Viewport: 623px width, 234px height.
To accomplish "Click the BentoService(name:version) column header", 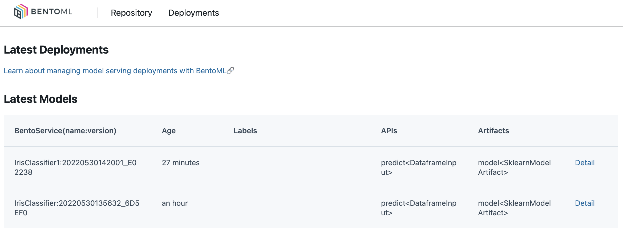I will coord(65,131).
